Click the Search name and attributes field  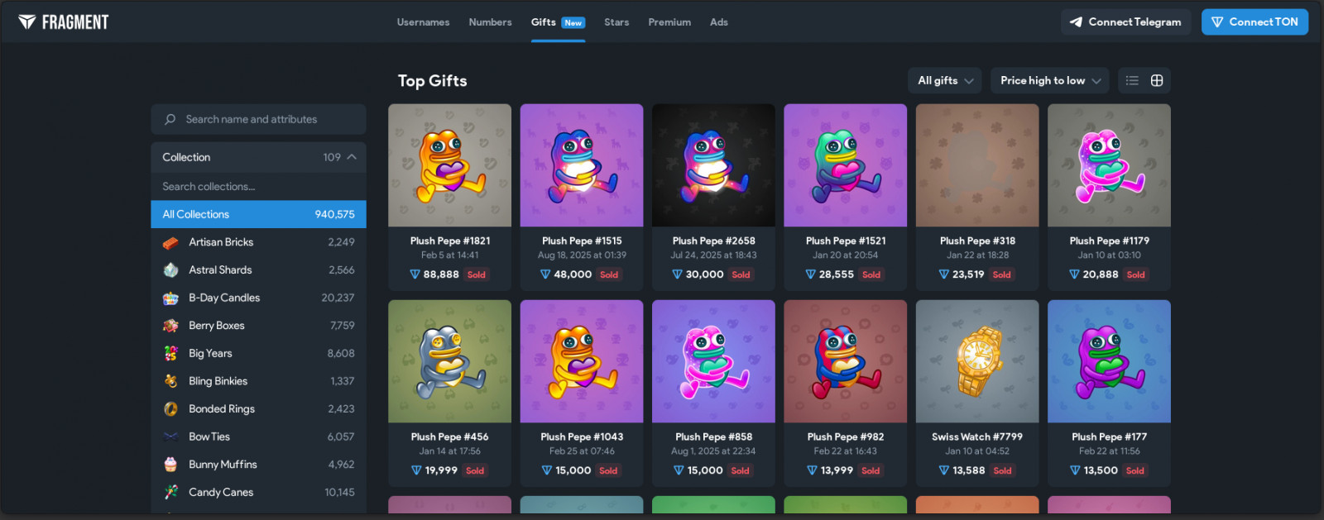(x=258, y=119)
